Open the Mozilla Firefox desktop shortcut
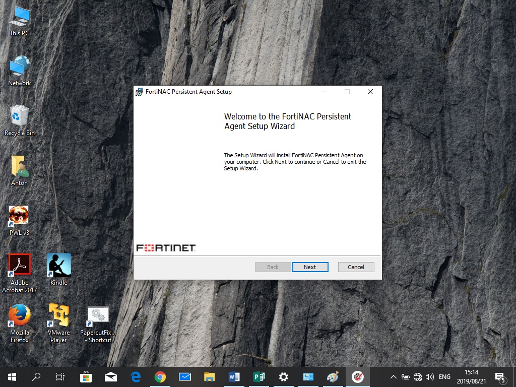516x387 pixels. (x=19, y=316)
